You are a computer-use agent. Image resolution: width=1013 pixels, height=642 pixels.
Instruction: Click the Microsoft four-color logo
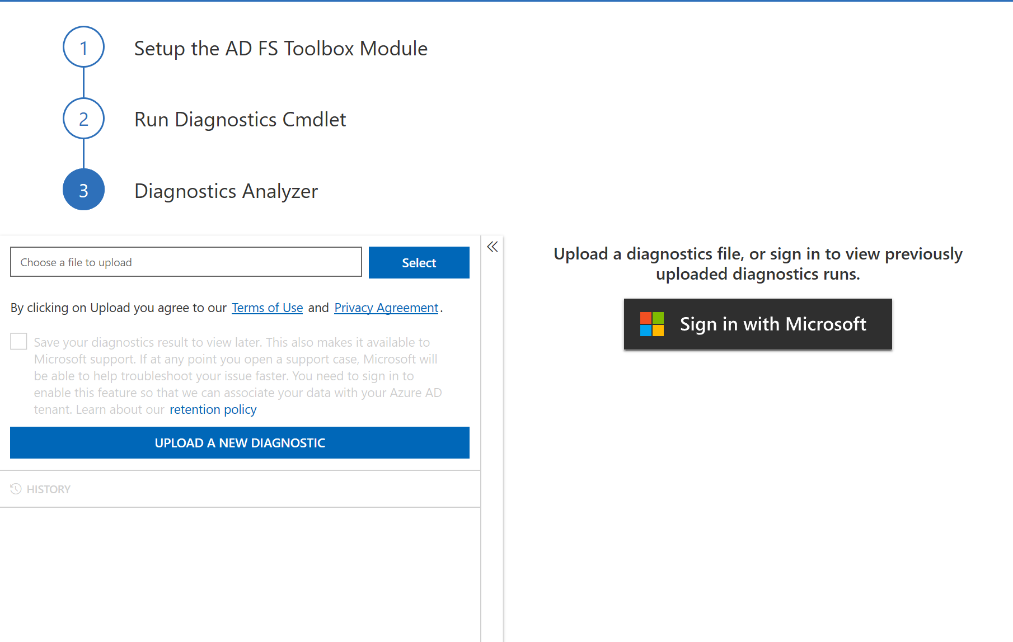tap(651, 324)
